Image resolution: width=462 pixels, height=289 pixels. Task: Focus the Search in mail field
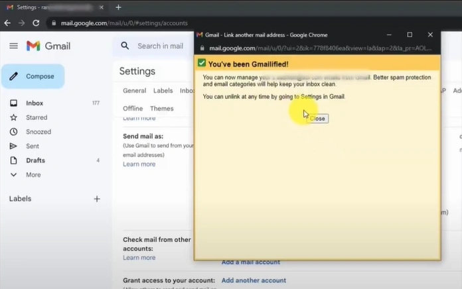click(x=161, y=46)
